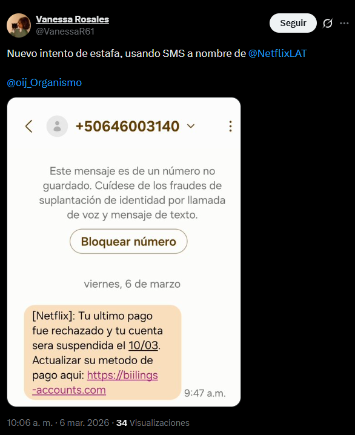355x435 pixels.
Task: Open the @NetflixLAT mention
Action: [277, 53]
